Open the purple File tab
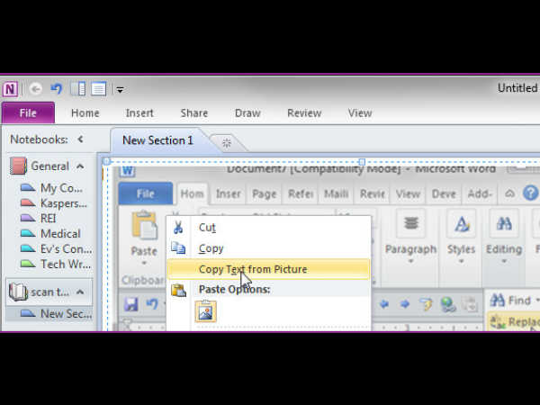The width and height of the screenshot is (540, 405). [28, 113]
